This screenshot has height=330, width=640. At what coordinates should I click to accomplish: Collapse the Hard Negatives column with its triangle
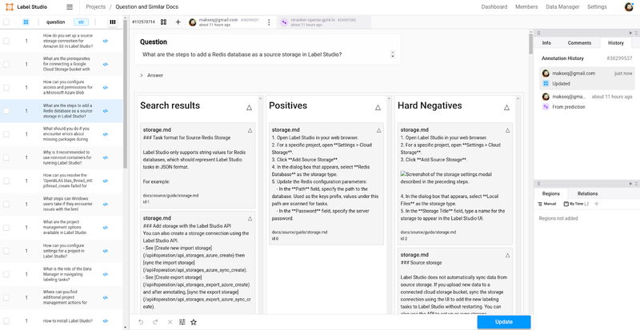506,107
